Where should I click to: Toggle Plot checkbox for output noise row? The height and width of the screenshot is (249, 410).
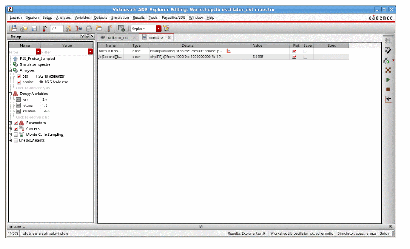click(x=294, y=51)
